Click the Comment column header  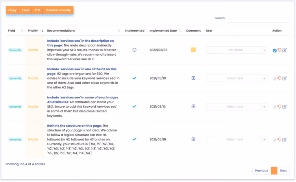(193, 31)
